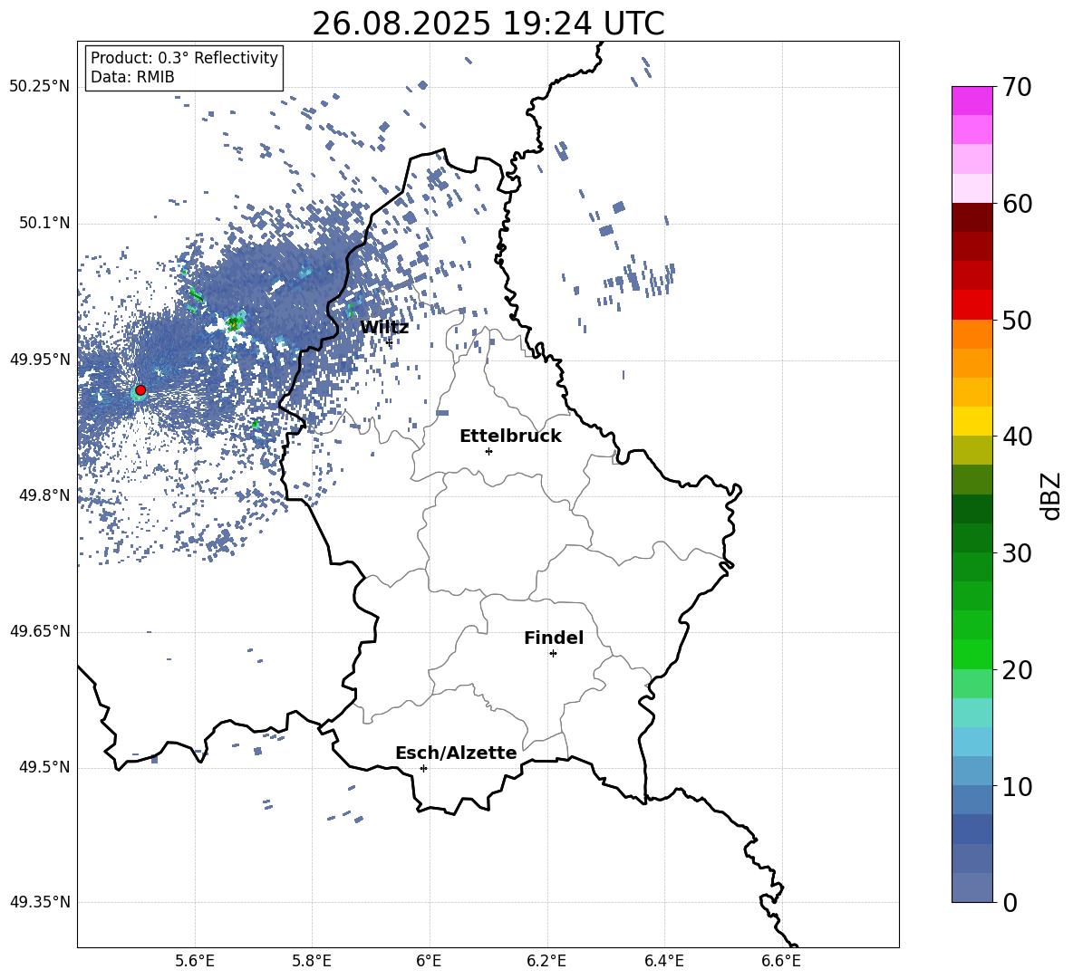Click the 50.1°N latitude label
This screenshot has width=1073, height=979.
click(x=44, y=224)
